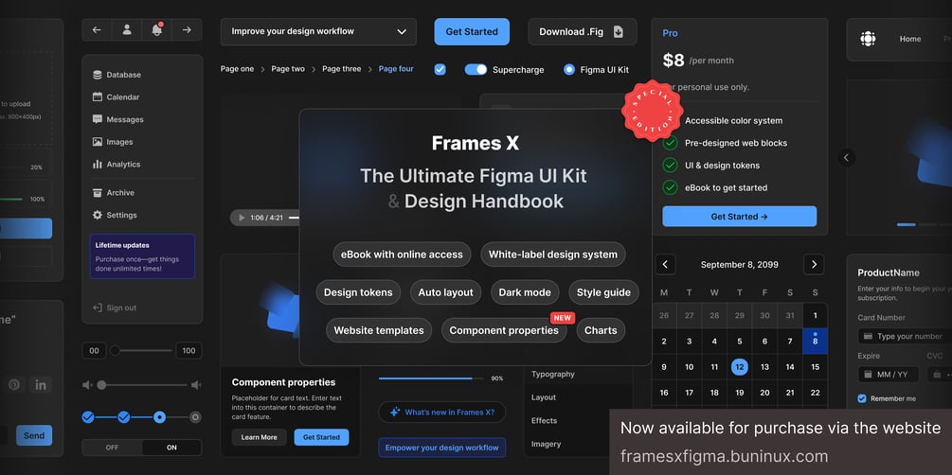The image size is (952, 475).
Task: Click the Website templates tag
Action: 379,330
